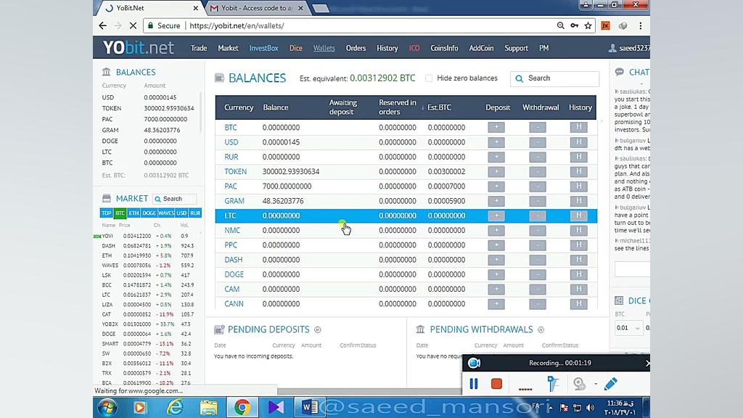
Task: Open the AddCoin page
Action: pos(481,49)
